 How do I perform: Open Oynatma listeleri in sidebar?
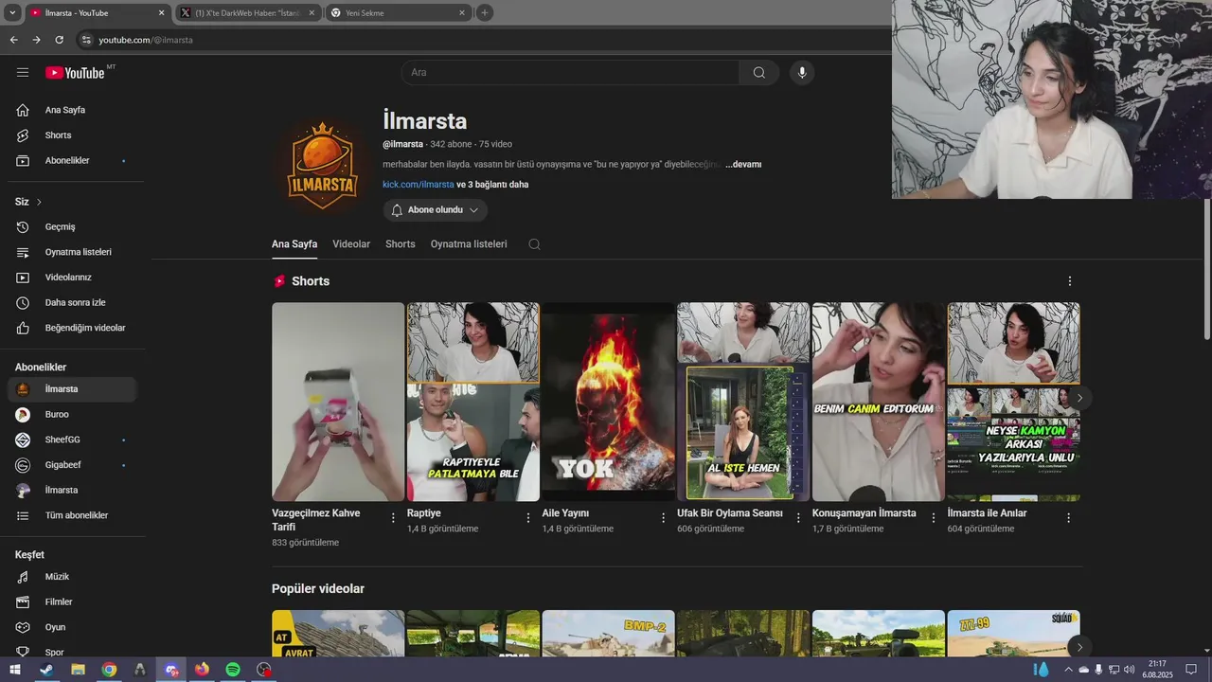(x=72, y=252)
